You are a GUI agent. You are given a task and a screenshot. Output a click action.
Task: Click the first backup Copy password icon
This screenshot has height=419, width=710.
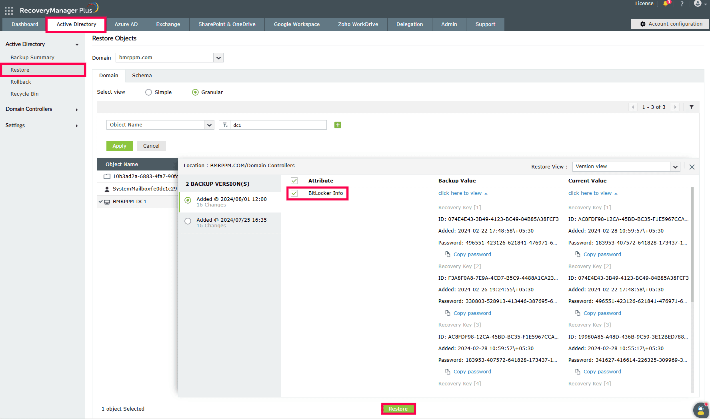(448, 254)
